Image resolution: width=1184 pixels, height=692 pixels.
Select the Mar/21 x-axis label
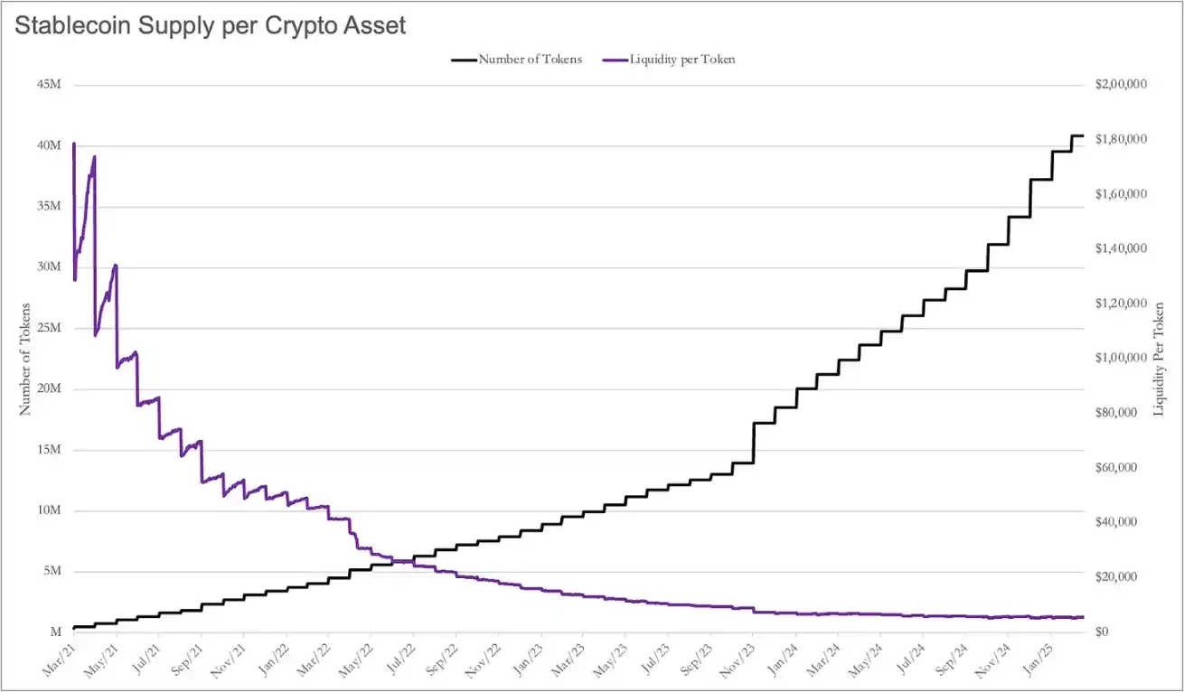[x=58, y=656]
